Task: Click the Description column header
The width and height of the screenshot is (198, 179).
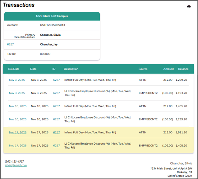Action: coord(71,69)
